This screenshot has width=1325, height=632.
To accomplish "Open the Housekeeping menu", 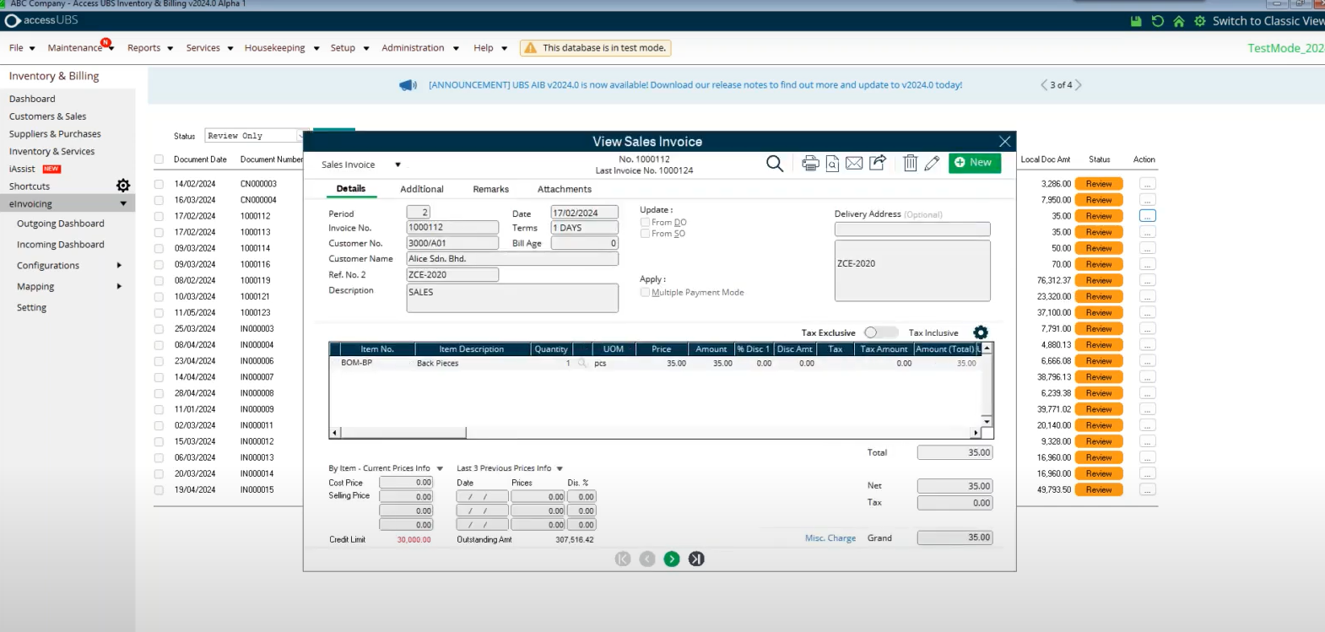I will (282, 48).
